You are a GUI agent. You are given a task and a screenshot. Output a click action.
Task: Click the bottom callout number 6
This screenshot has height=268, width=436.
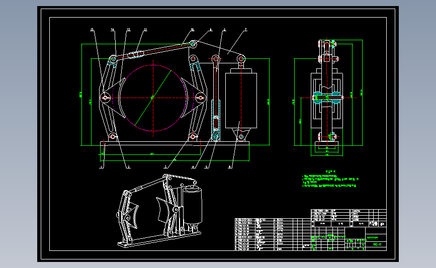(x=230, y=167)
